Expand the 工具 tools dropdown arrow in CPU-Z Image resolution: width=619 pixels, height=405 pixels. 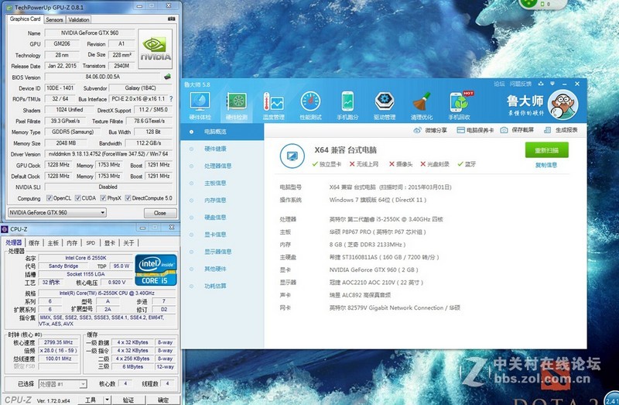pyautogui.click(x=107, y=400)
